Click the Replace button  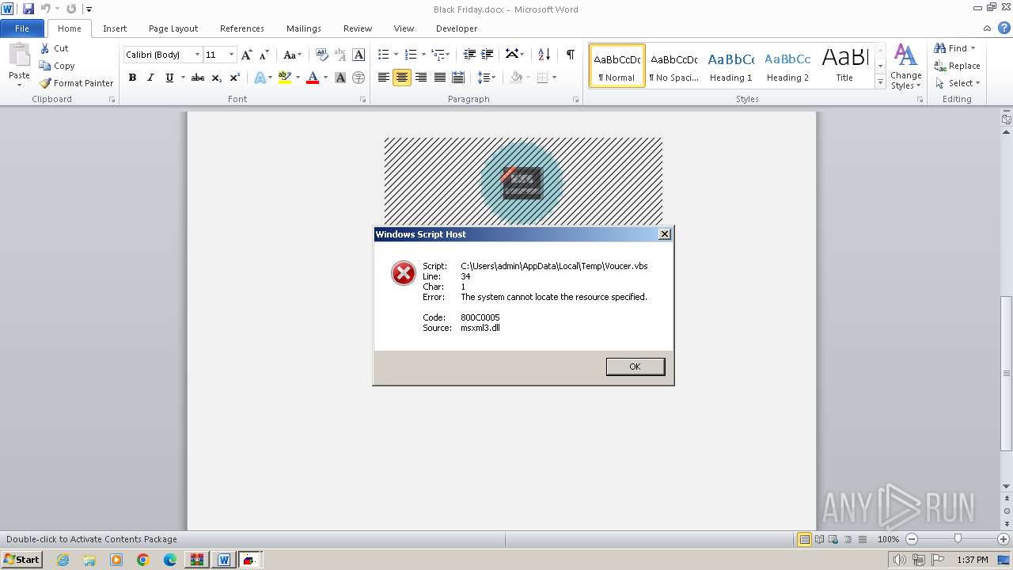[x=958, y=66]
